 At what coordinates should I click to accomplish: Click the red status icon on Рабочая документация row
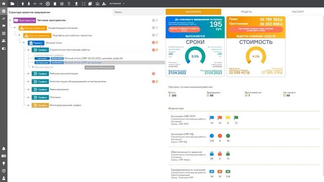[153, 74]
